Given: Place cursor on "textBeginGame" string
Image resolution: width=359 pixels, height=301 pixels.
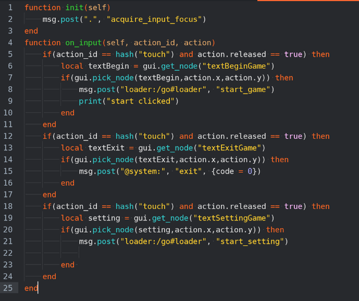Looking at the screenshot, I should 236,66.
